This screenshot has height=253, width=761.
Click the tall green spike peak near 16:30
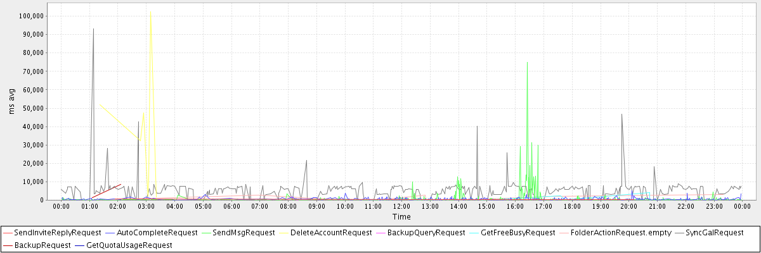527,63
